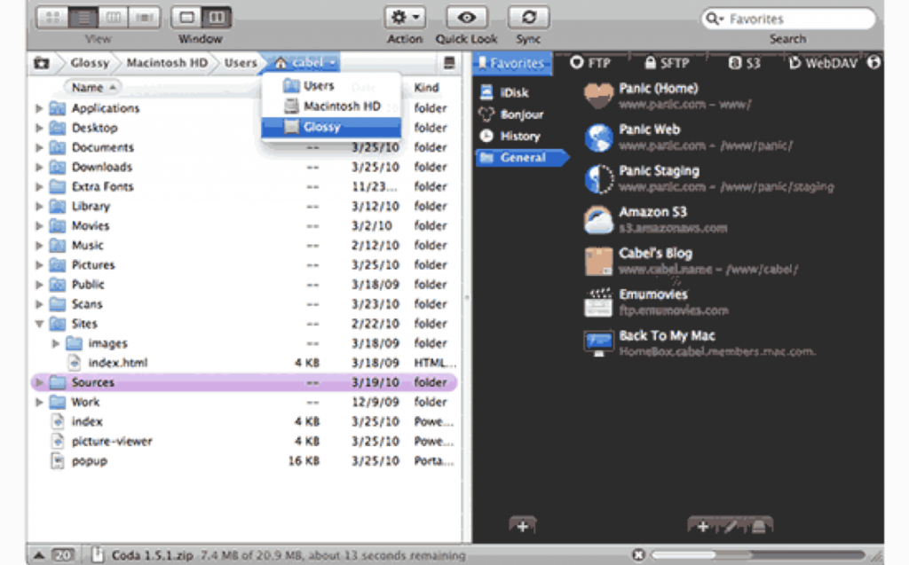
Task: Add a new favorites folder with plus button below sidebar
Action: pos(522,526)
